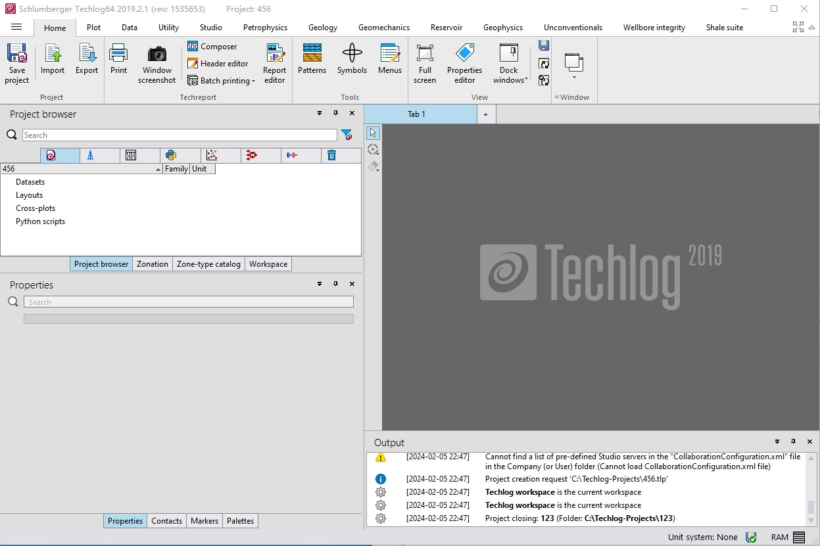Select Datasets in the project tree

pyautogui.click(x=30, y=182)
